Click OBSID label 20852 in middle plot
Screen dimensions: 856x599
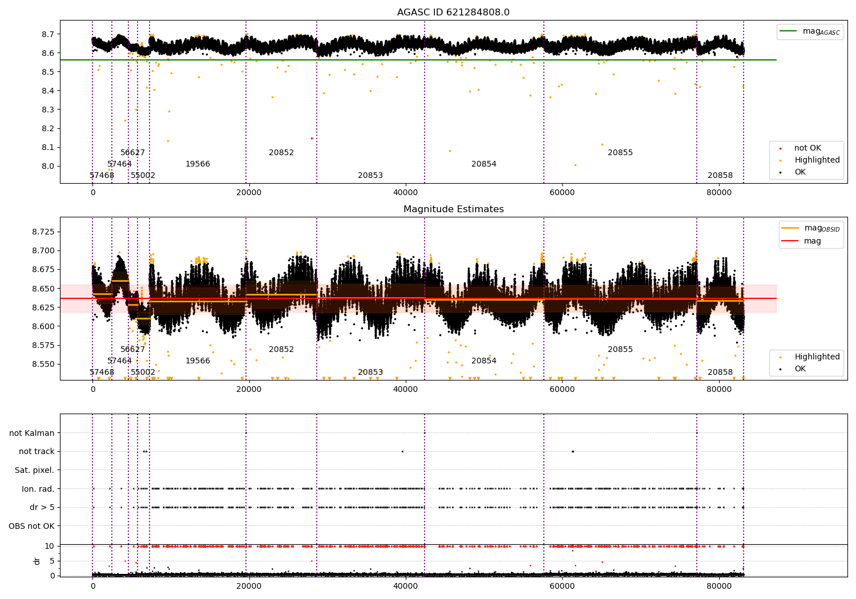281,350
